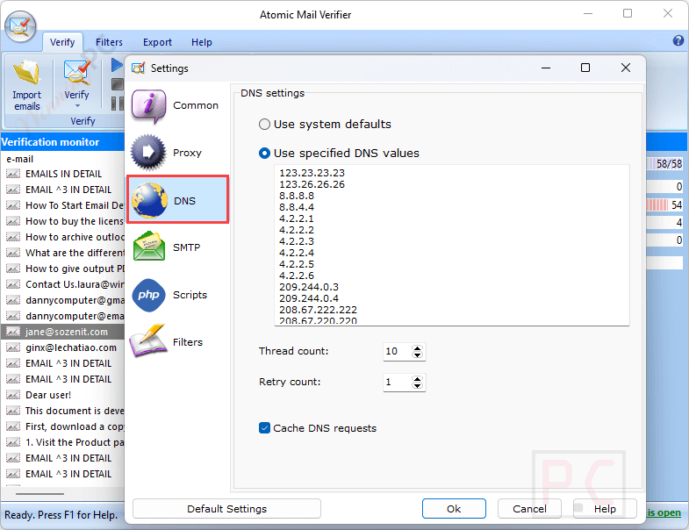Viewport: 689px width, 530px height.
Task: Select the 'This document is deve' row
Action: pyautogui.click(x=63, y=411)
